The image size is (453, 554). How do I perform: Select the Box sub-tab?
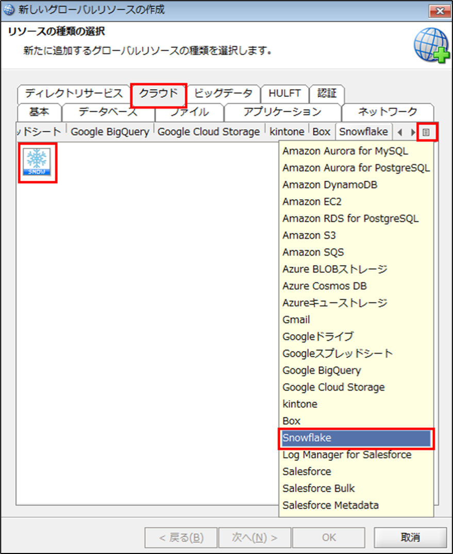pyautogui.click(x=321, y=132)
